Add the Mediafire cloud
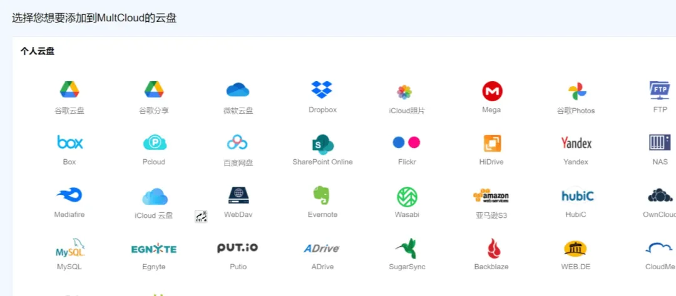The image size is (676, 296). [x=69, y=195]
